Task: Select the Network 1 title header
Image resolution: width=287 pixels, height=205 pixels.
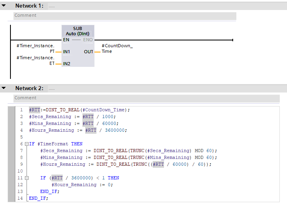Action: 29,6
